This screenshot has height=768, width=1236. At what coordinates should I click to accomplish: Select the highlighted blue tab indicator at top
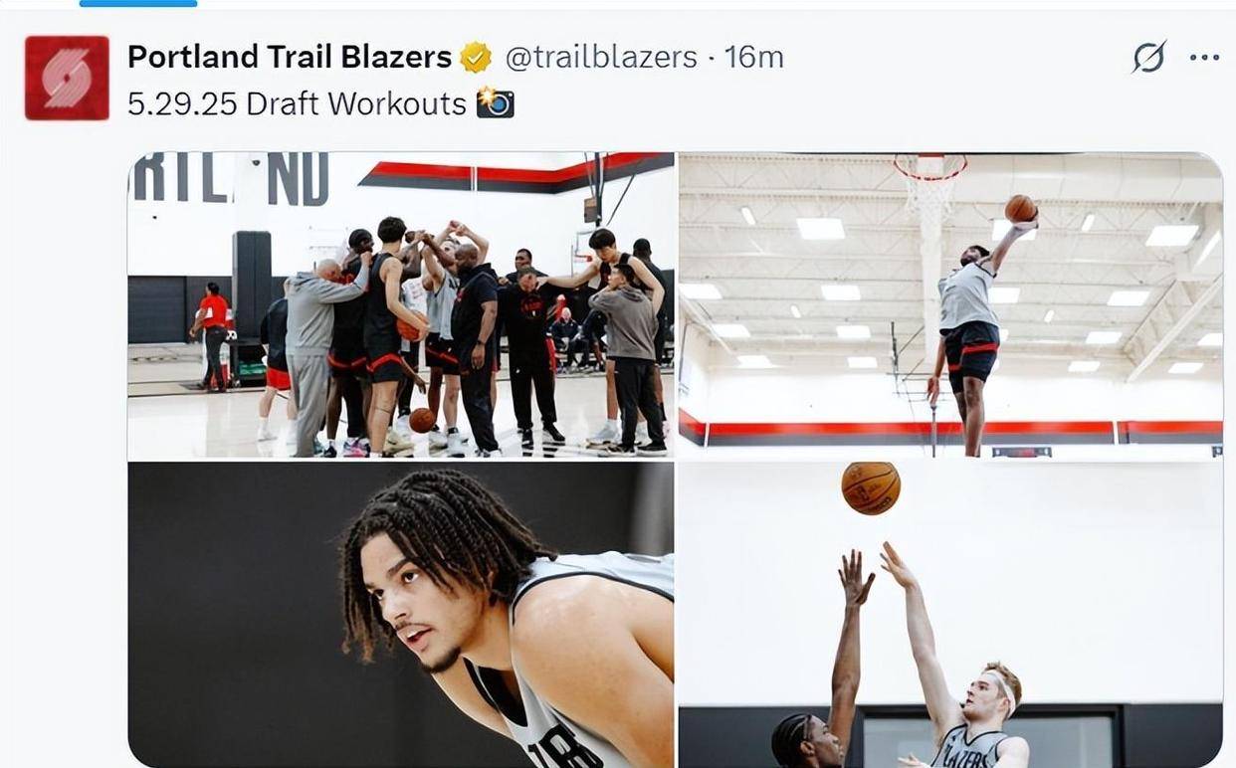tap(138, 3)
